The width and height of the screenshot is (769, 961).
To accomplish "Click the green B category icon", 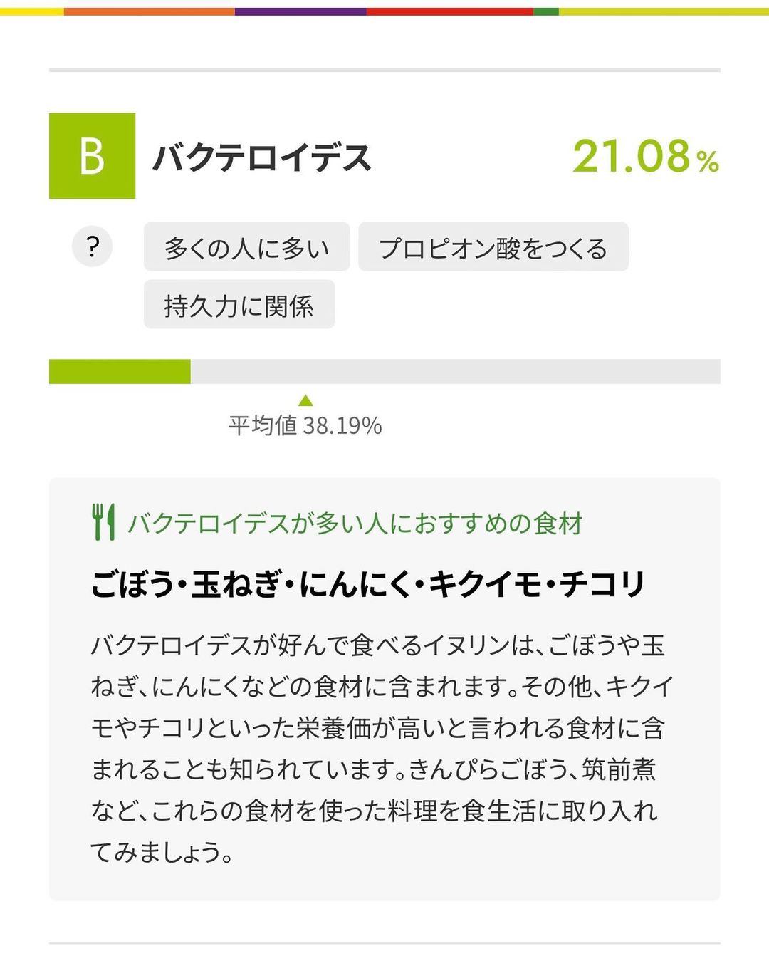I will coord(92,156).
